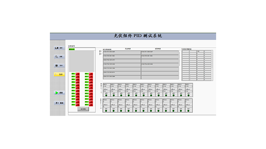Click the gray button below the alarm channel list

83,109
